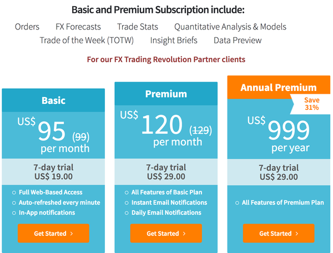Select the Annual Premium orange header
Image resolution: width=333 pixels, height=253 pixels.
(279, 87)
